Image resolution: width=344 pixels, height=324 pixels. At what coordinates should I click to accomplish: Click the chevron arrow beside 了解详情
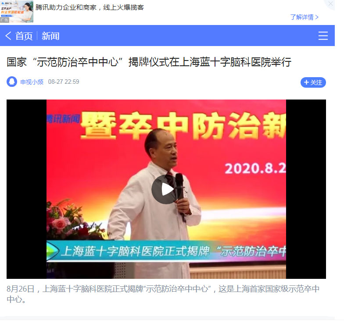click(x=317, y=17)
